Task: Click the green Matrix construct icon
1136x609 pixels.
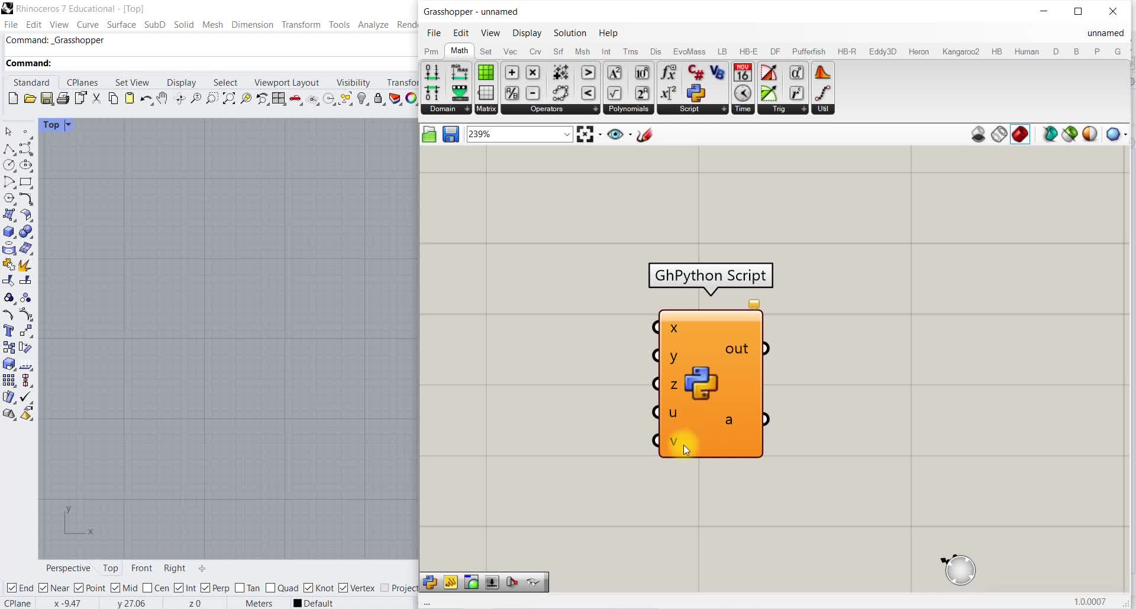Action: [x=486, y=72]
